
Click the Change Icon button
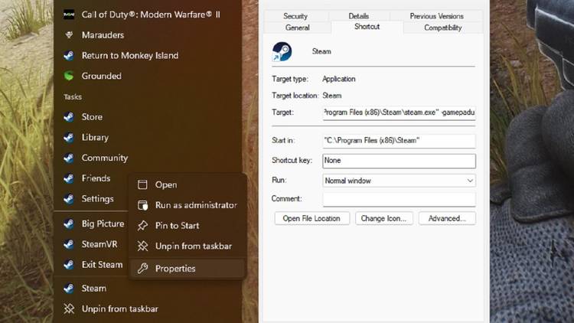(x=383, y=219)
